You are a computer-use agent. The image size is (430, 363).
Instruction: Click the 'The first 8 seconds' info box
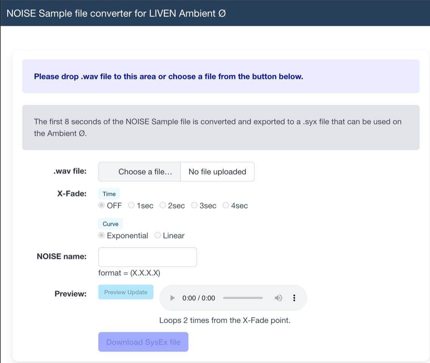coord(221,127)
